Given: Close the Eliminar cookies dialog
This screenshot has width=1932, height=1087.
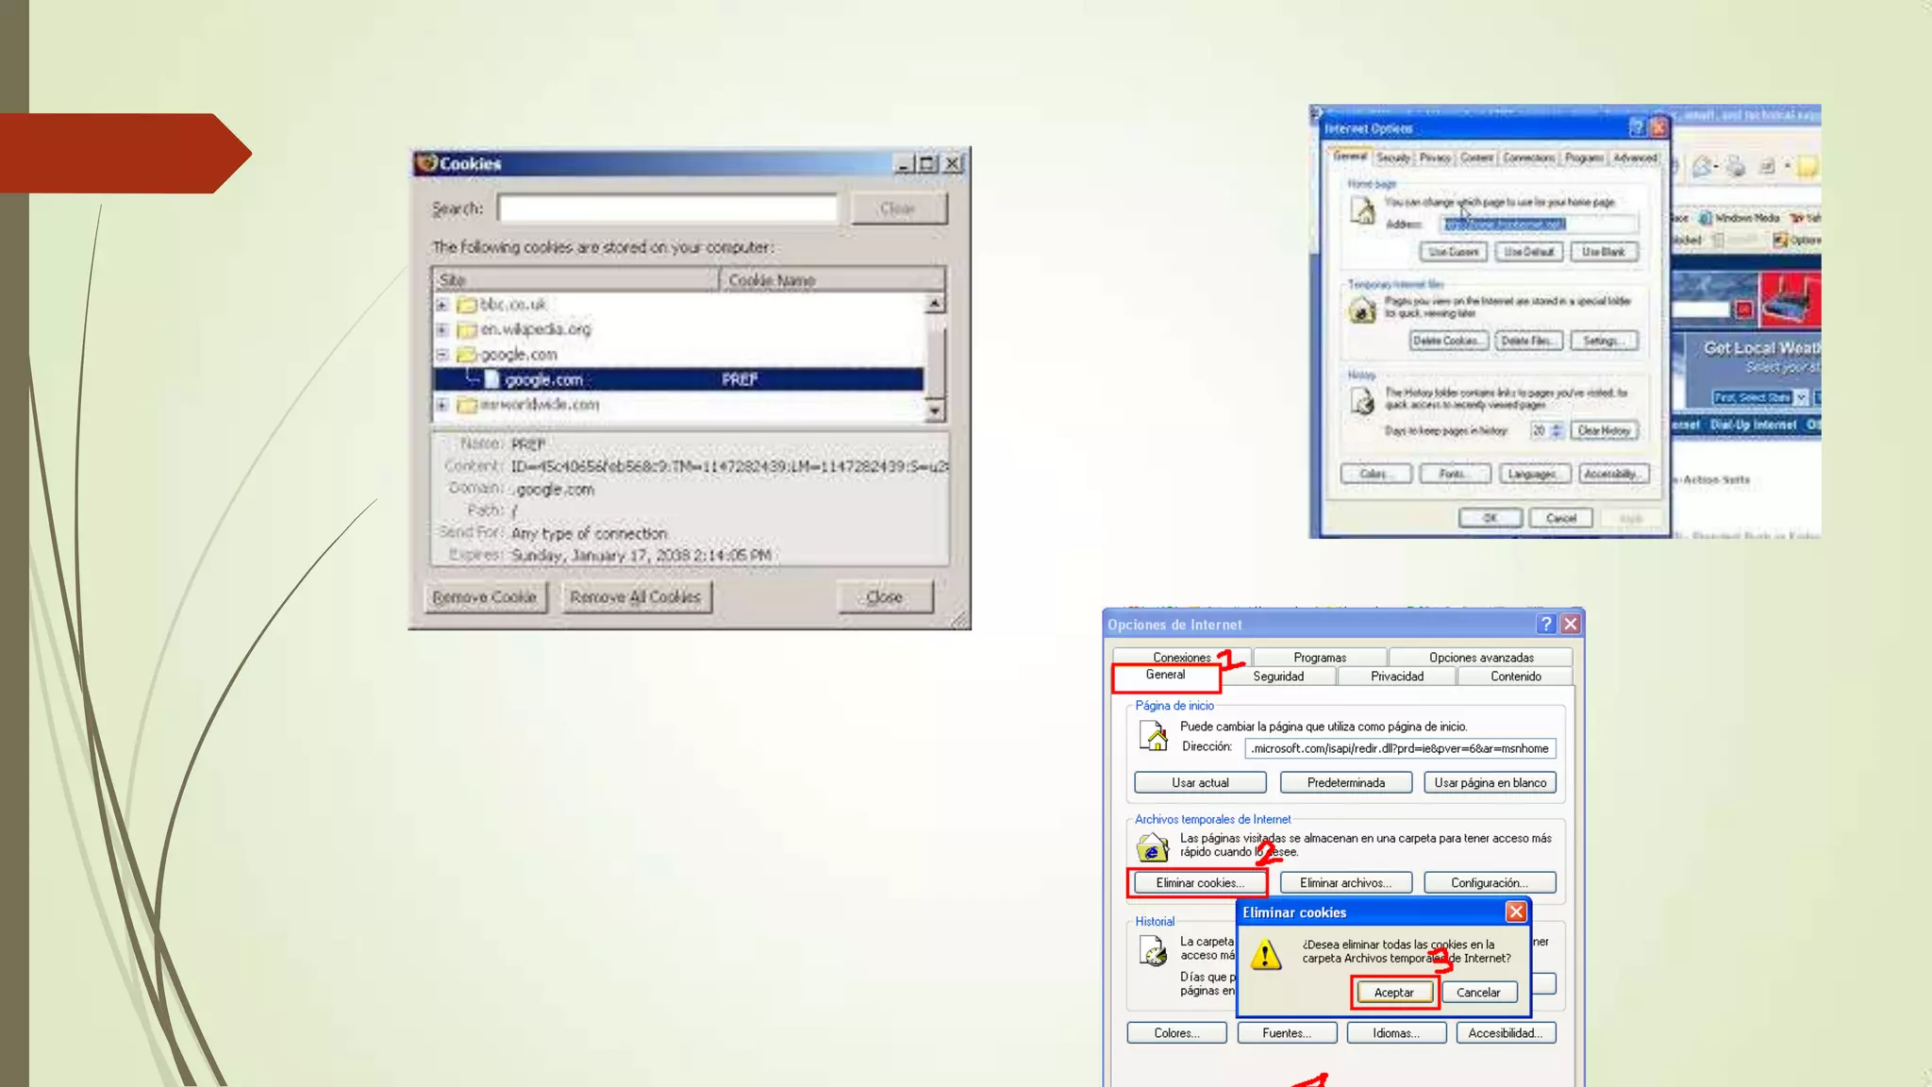Looking at the screenshot, I should (1516, 911).
